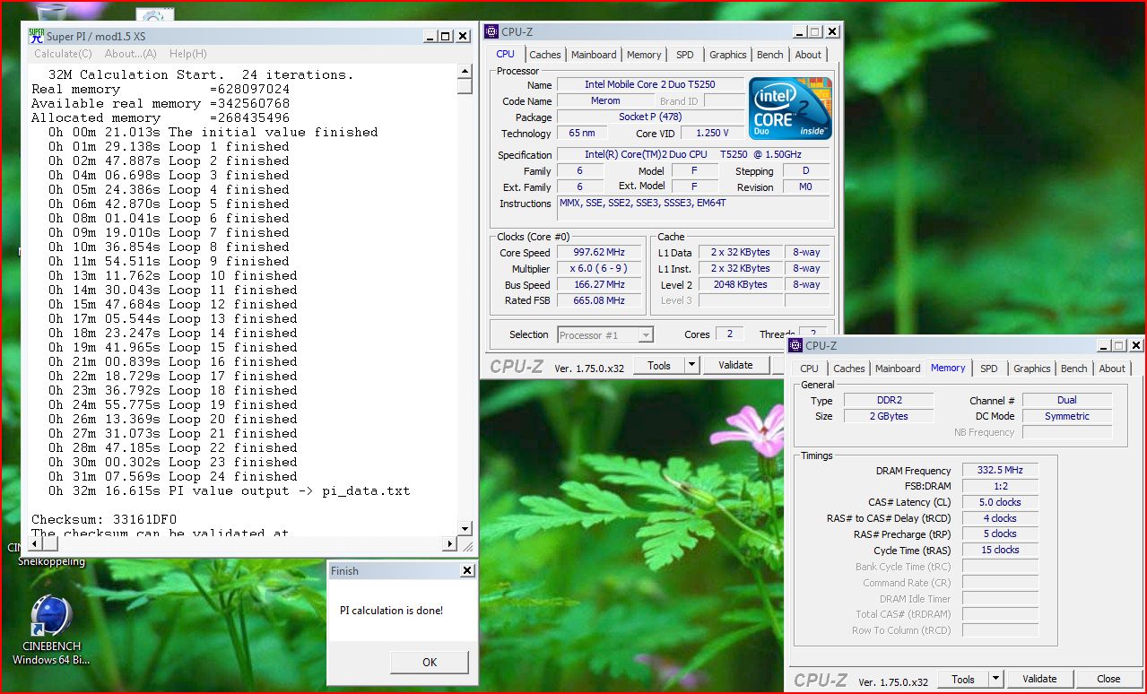
Task: Select the Caches tab in the Memory window
Action: [849, 369]
